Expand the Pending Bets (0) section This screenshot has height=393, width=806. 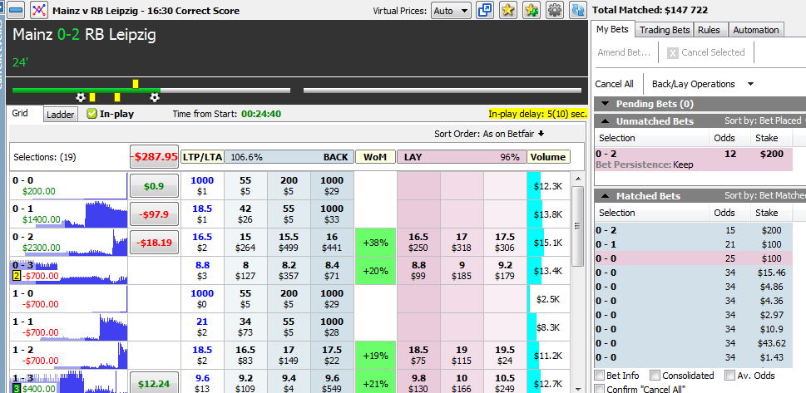click(x=605, y=105)
